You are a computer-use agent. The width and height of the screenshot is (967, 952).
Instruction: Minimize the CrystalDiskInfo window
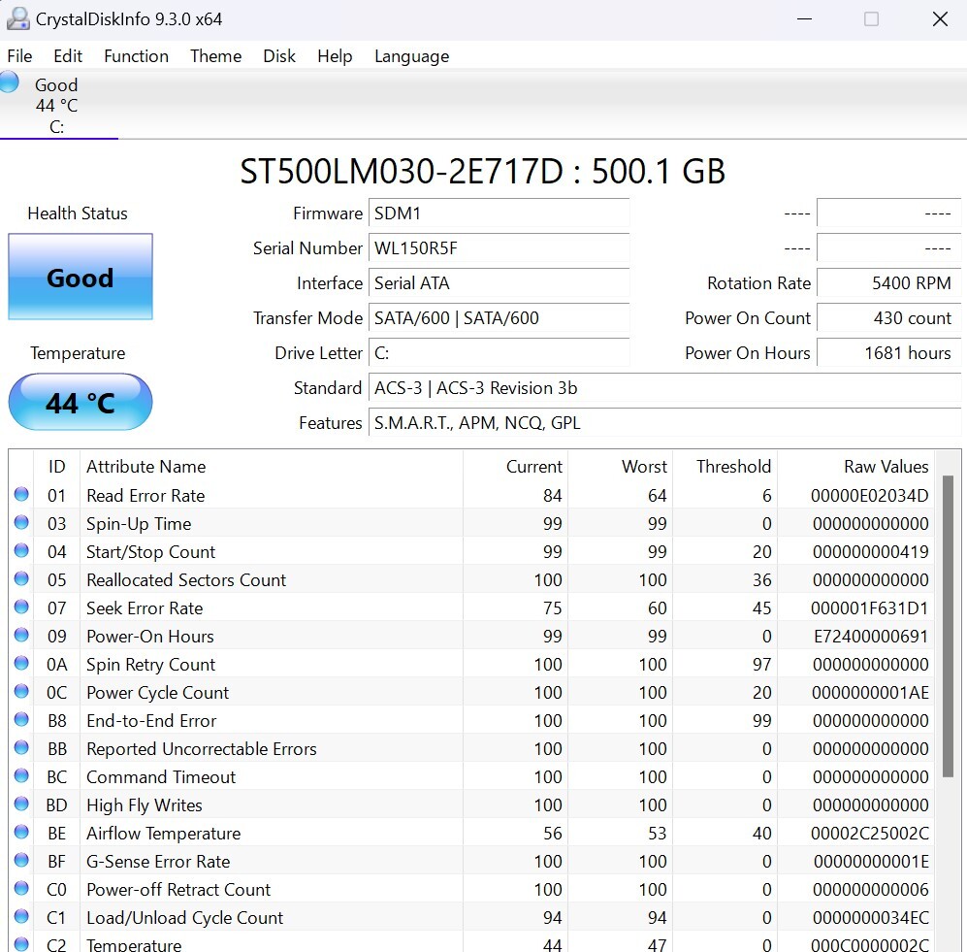pyautogui.click(x=804, y=19)
